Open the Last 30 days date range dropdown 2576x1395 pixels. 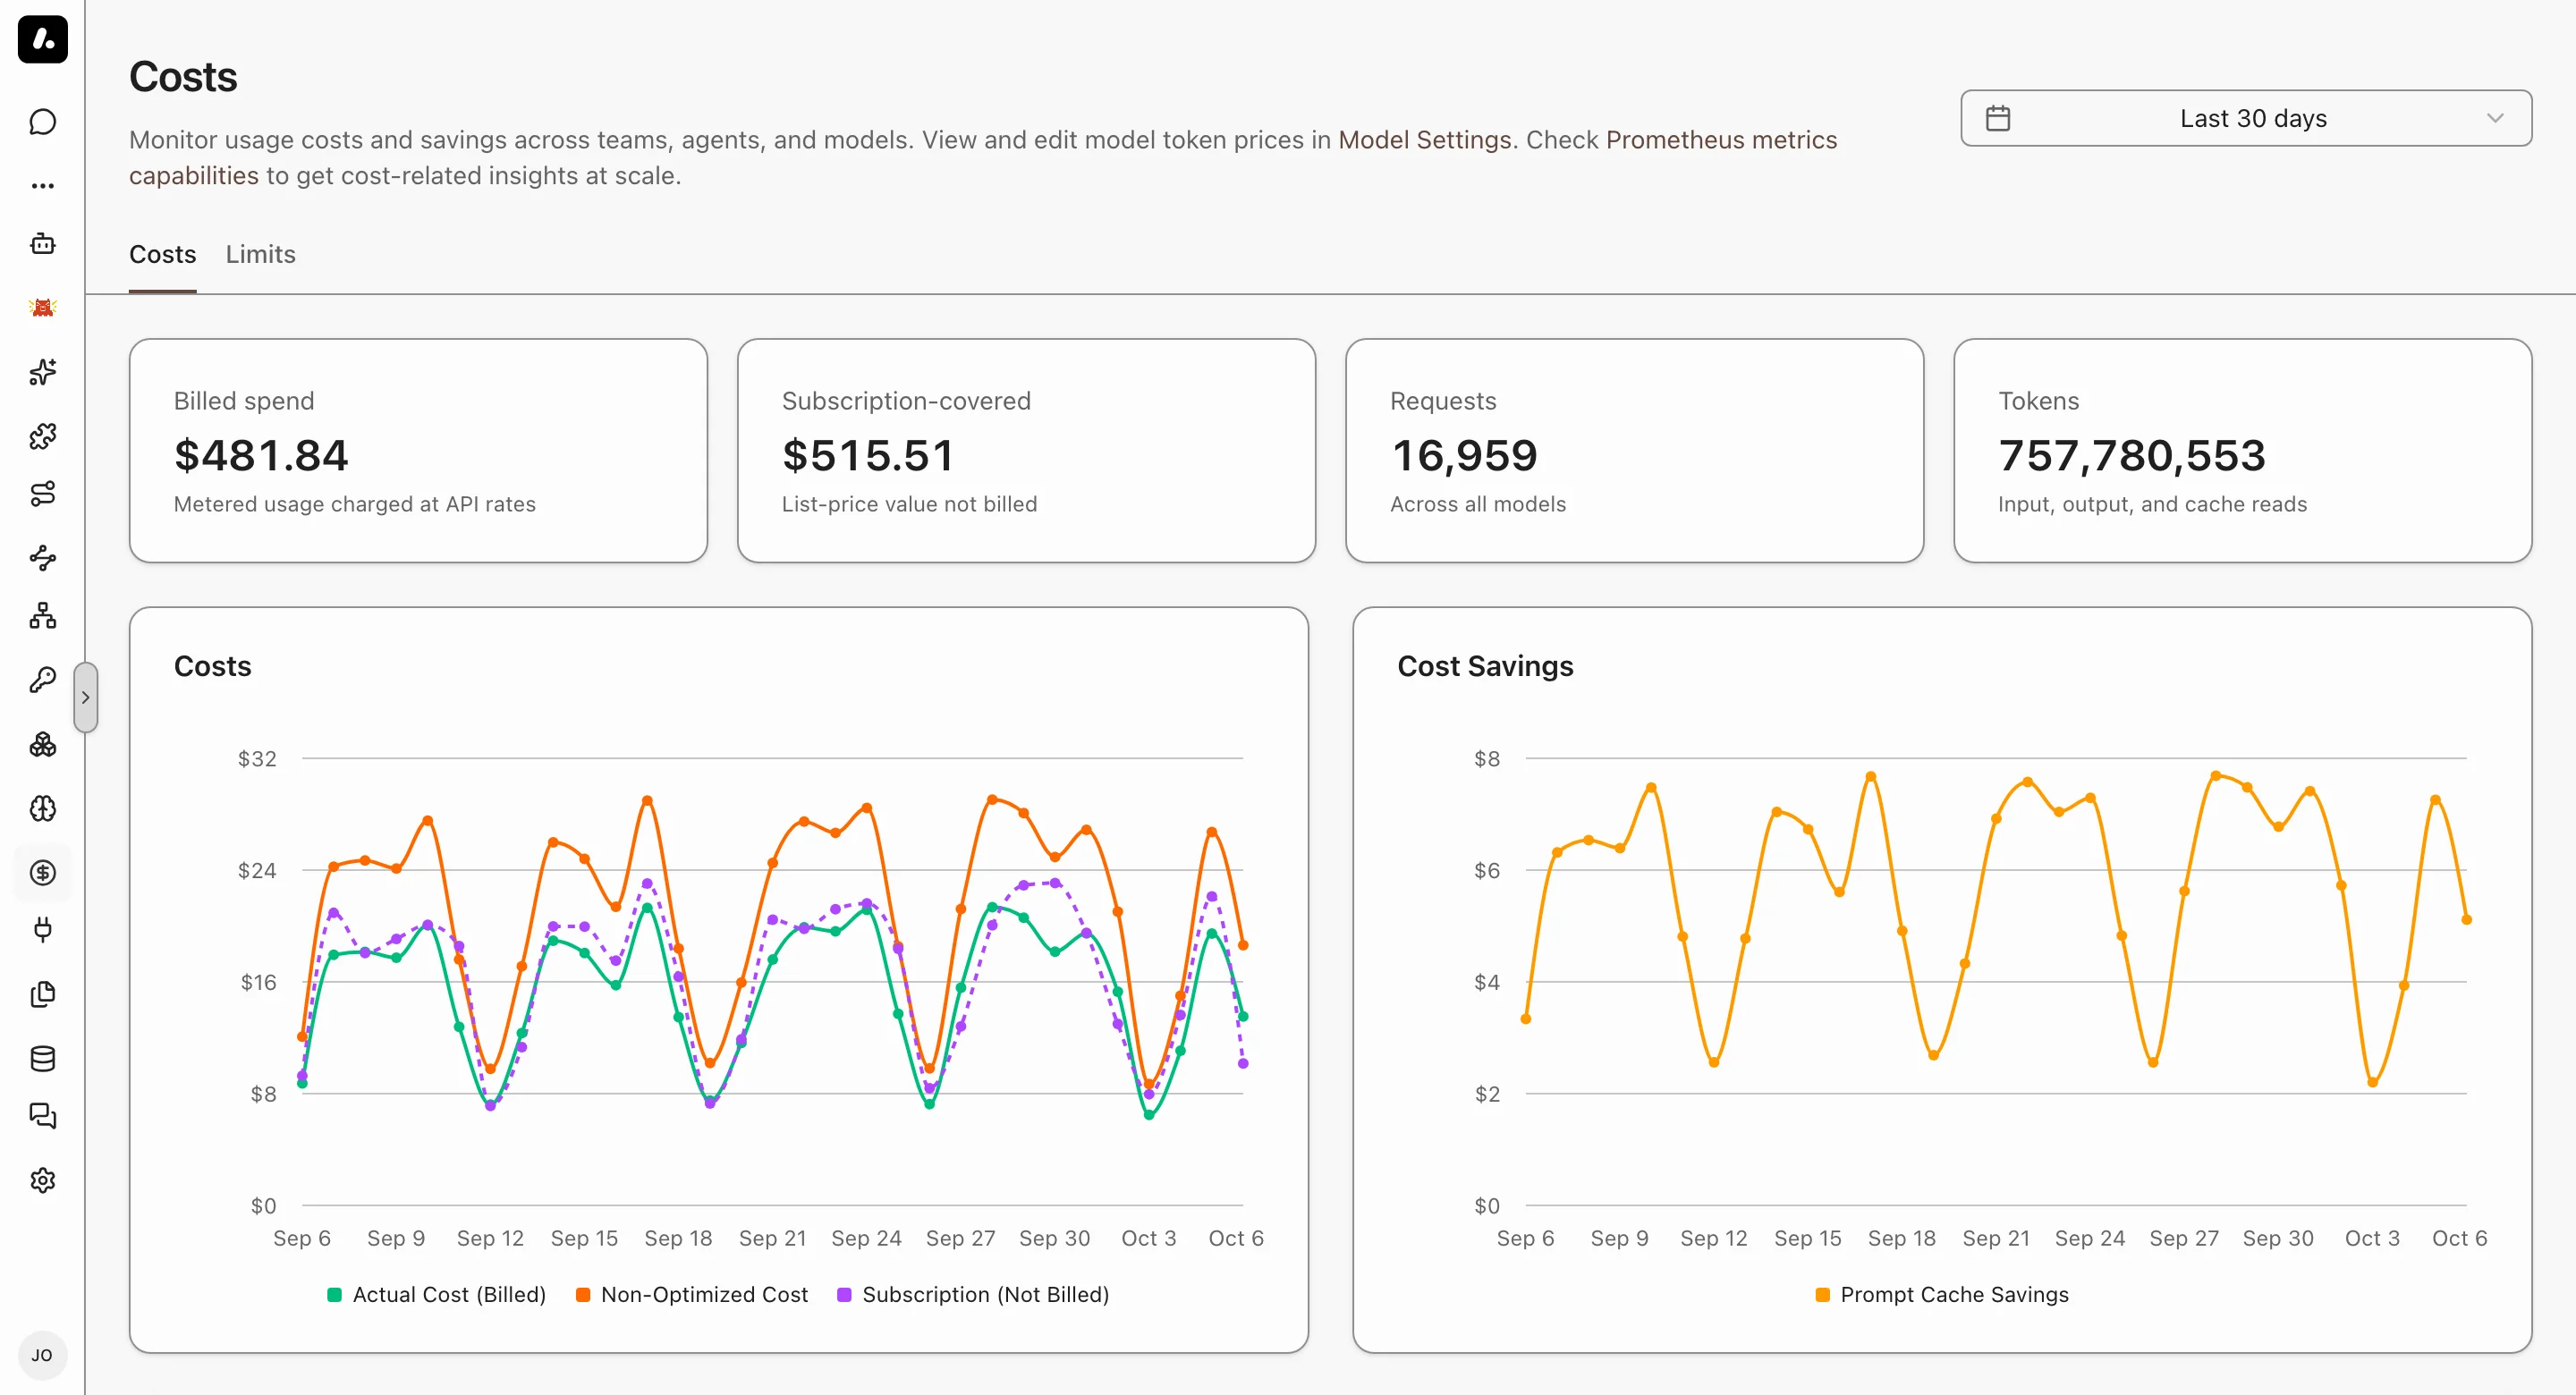tap(2245, 118)
